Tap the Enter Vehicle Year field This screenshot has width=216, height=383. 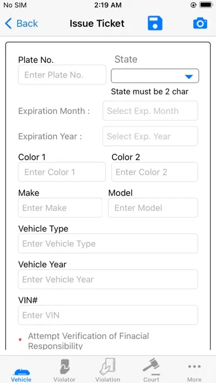coord(108,279)
